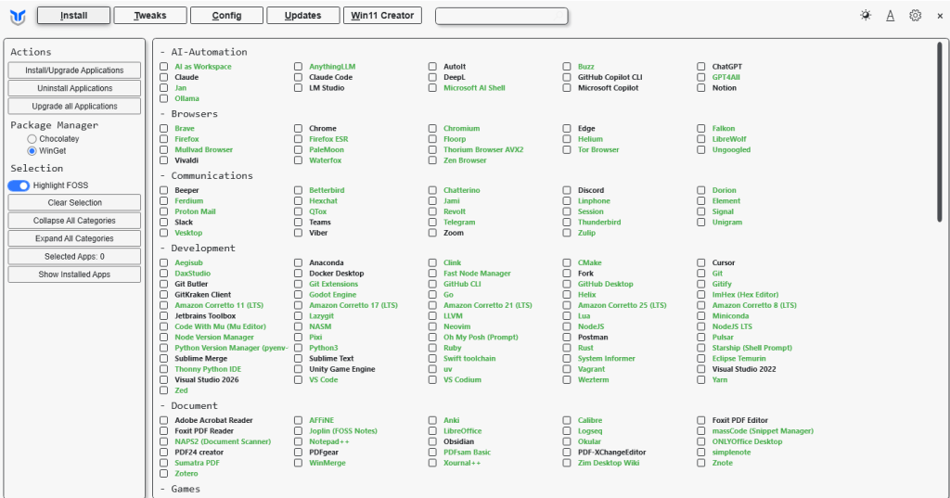Collapse the Browsers category
950x498 pixels.
point(187,114)
